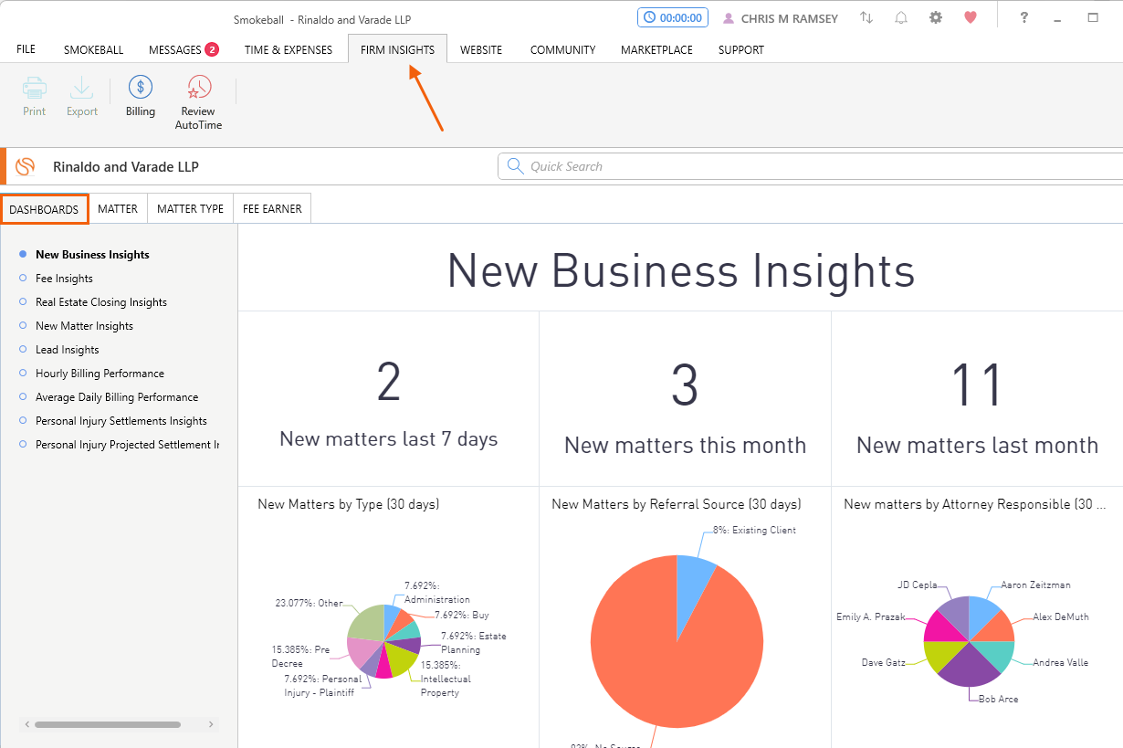This screenshot has height=748, width=1123.
Task: Select Fee Insights dashboard
Action: tap(64, 279)
